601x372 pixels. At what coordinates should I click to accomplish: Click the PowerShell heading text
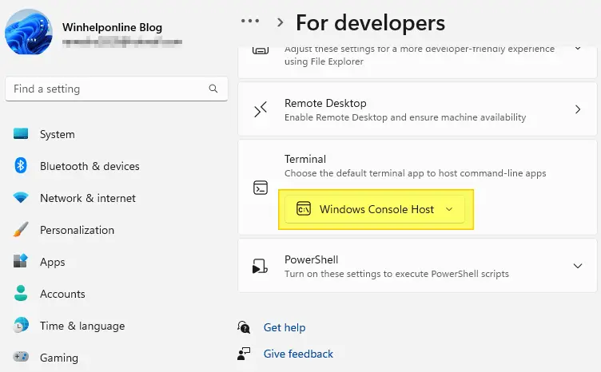coord(311,259)
